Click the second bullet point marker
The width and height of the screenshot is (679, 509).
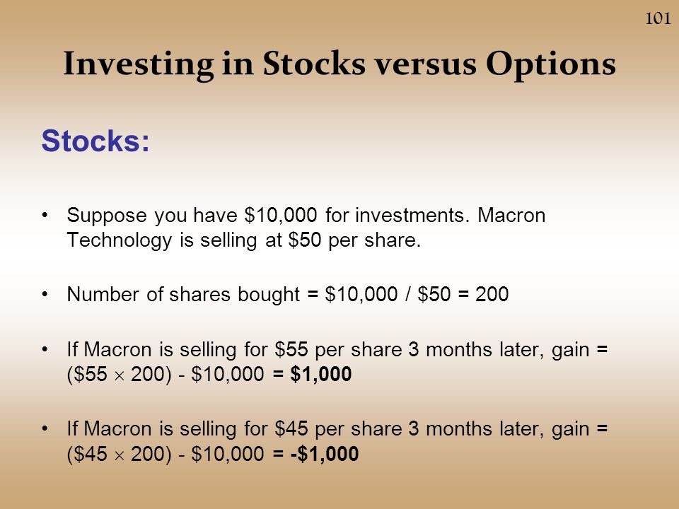coord(45,294)
